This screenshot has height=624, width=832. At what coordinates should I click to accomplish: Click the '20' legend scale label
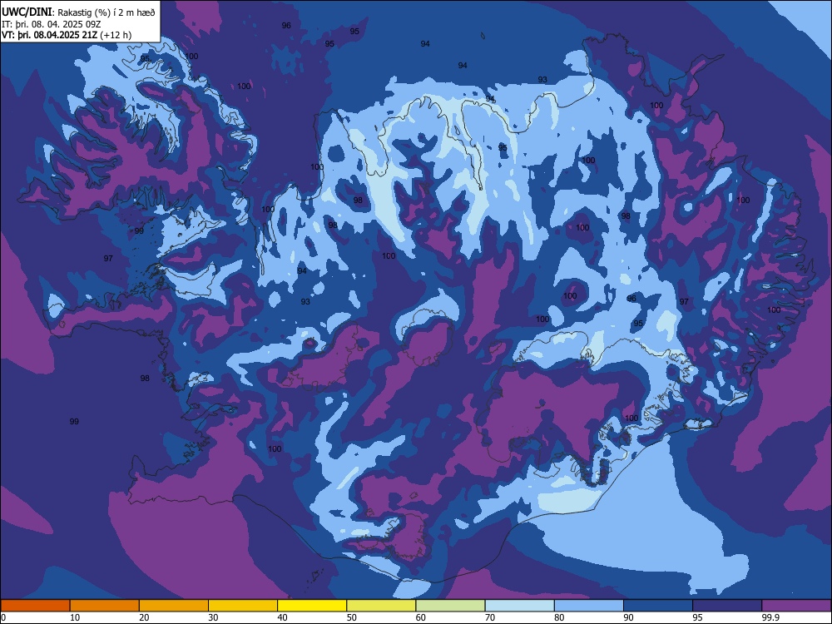tap(144, 617)
